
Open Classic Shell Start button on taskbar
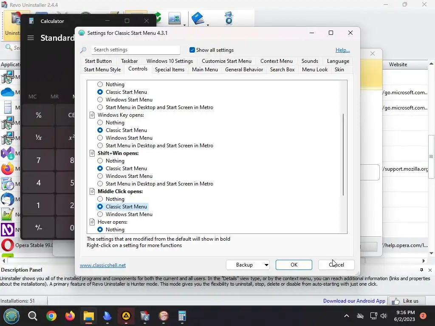tap(11, 316)
